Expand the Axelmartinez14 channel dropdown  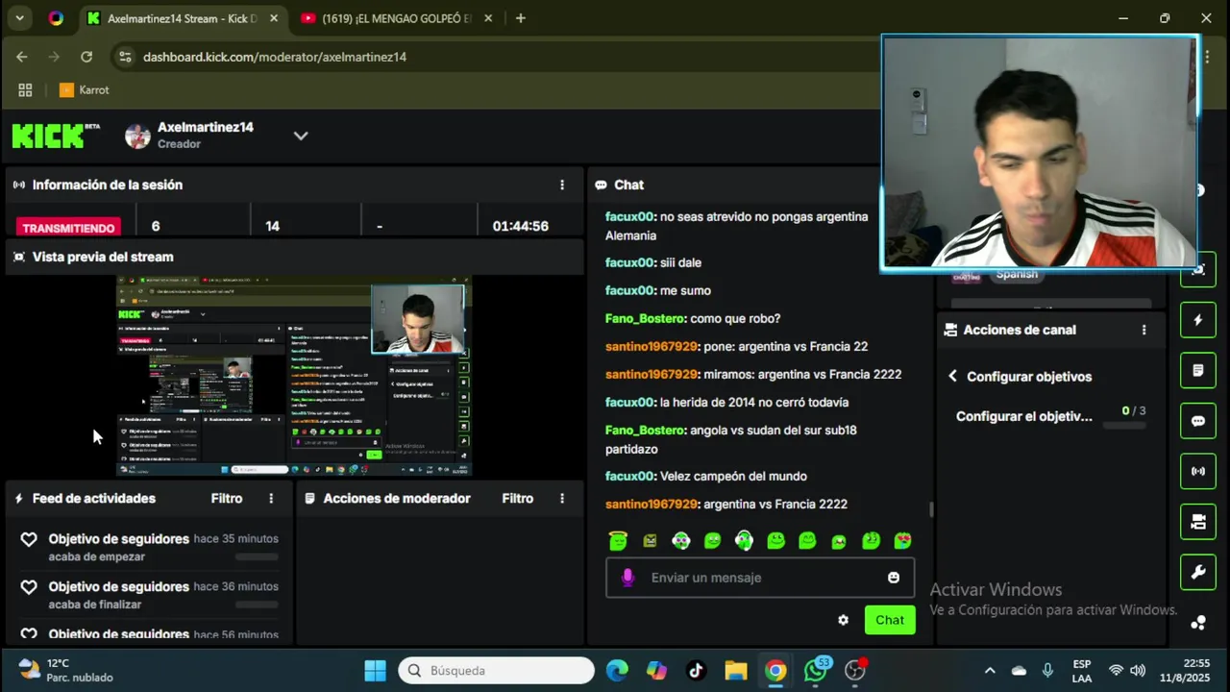point(301,136)
